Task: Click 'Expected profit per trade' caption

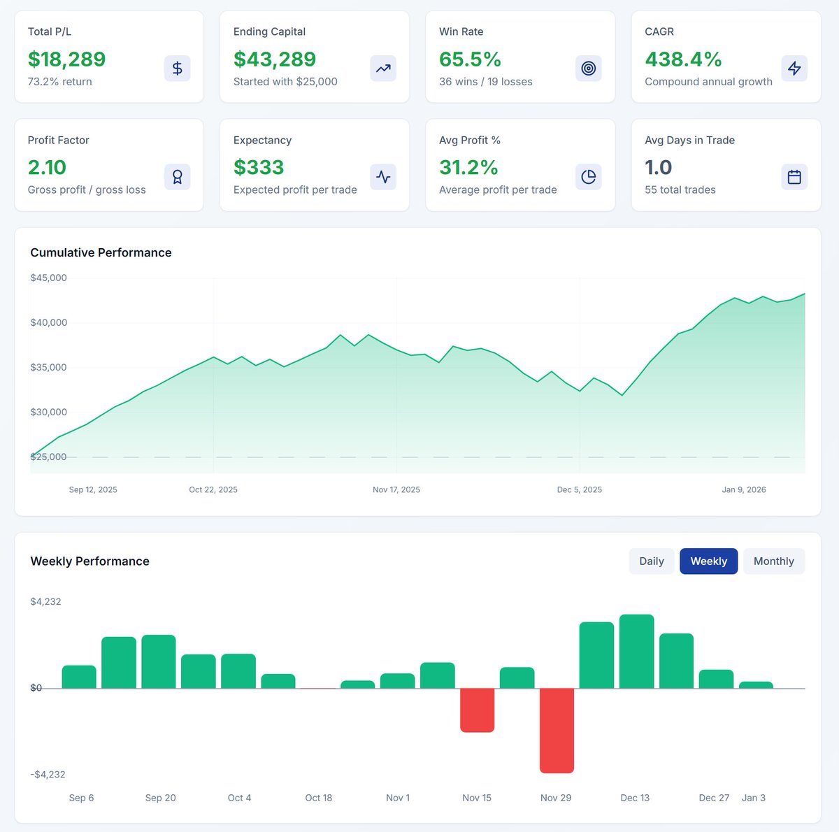Action: (295, 190)
